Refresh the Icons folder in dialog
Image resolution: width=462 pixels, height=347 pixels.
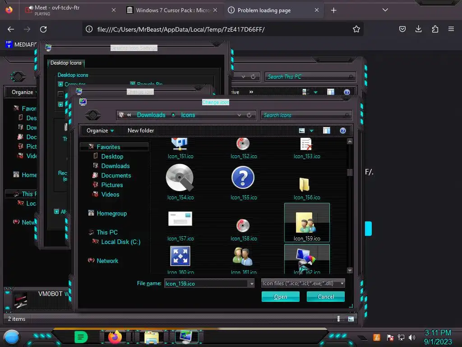click(249, 115)
